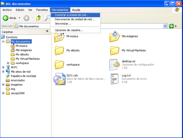Viewport: 183px width, 138px height.
Task: Expand the siscep2008 folder node
Action: [3, 93]
